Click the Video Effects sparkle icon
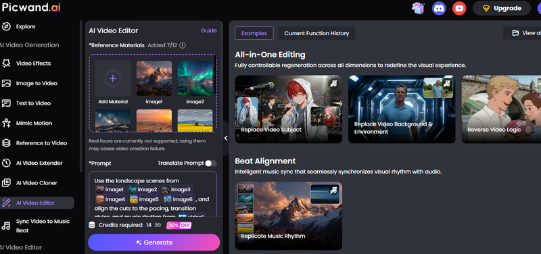This screenshot has height=254, width=541. point(6,63)
